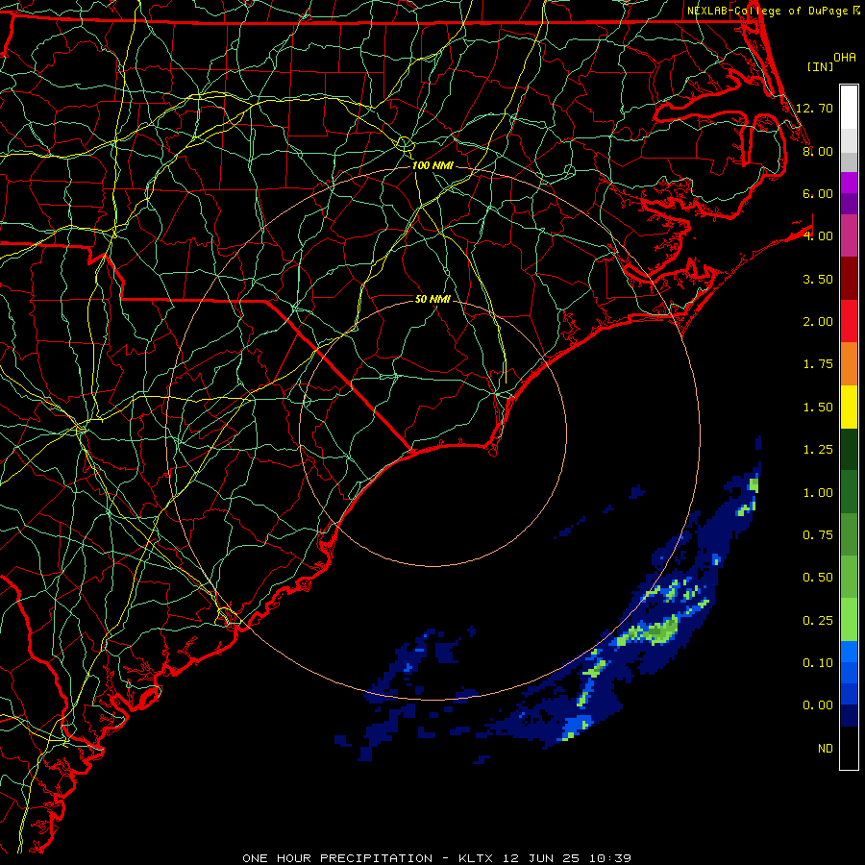Image resolution: width=865 pixels, height=865 pixels.
Task: Click the 12.70 legend value
Action: (x=814, y=108)
